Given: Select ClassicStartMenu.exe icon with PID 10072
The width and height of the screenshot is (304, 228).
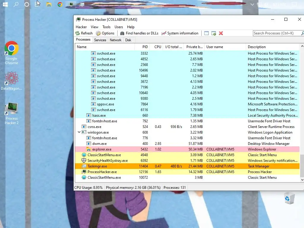Looking at the screenshot, I should [x=84, y=178].
